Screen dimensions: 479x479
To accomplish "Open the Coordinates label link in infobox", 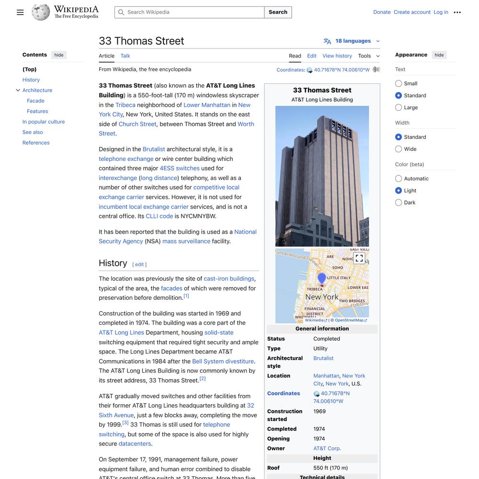I will click(284, 393).
